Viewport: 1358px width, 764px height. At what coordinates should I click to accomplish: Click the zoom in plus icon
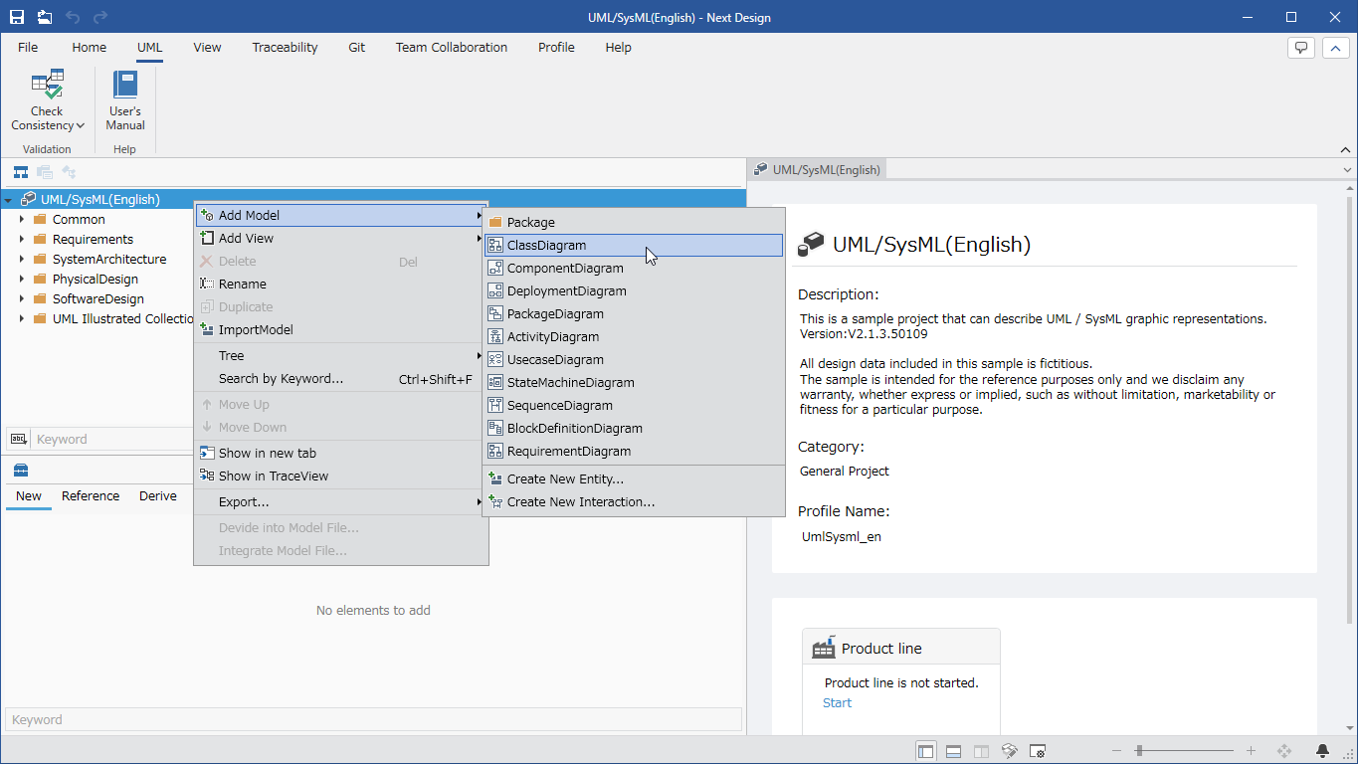click(x=1251, y=751)
